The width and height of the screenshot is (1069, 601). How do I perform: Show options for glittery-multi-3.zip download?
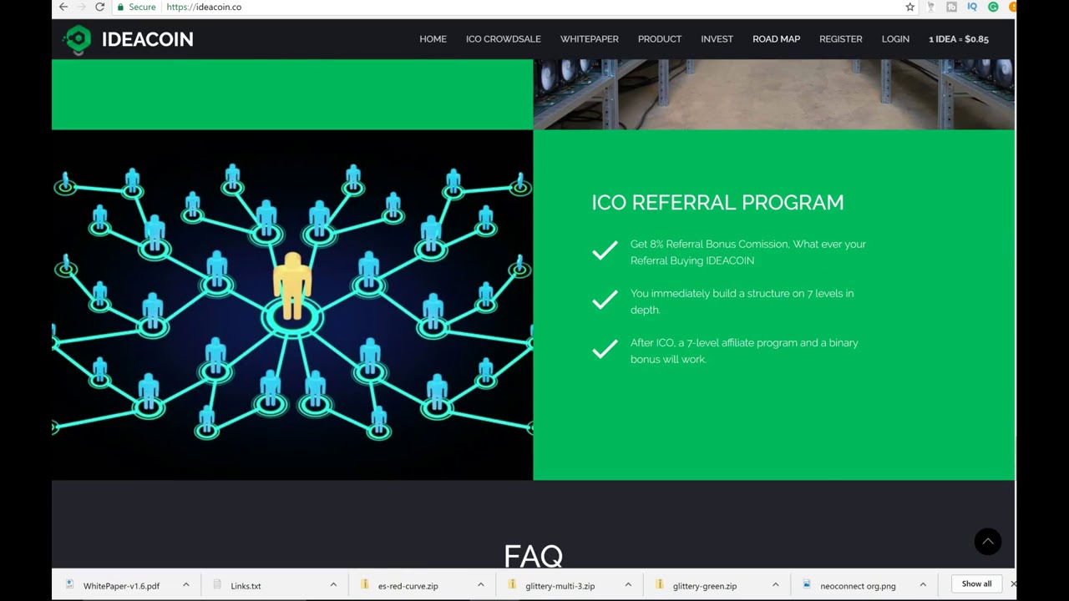(x=628, y=585)
